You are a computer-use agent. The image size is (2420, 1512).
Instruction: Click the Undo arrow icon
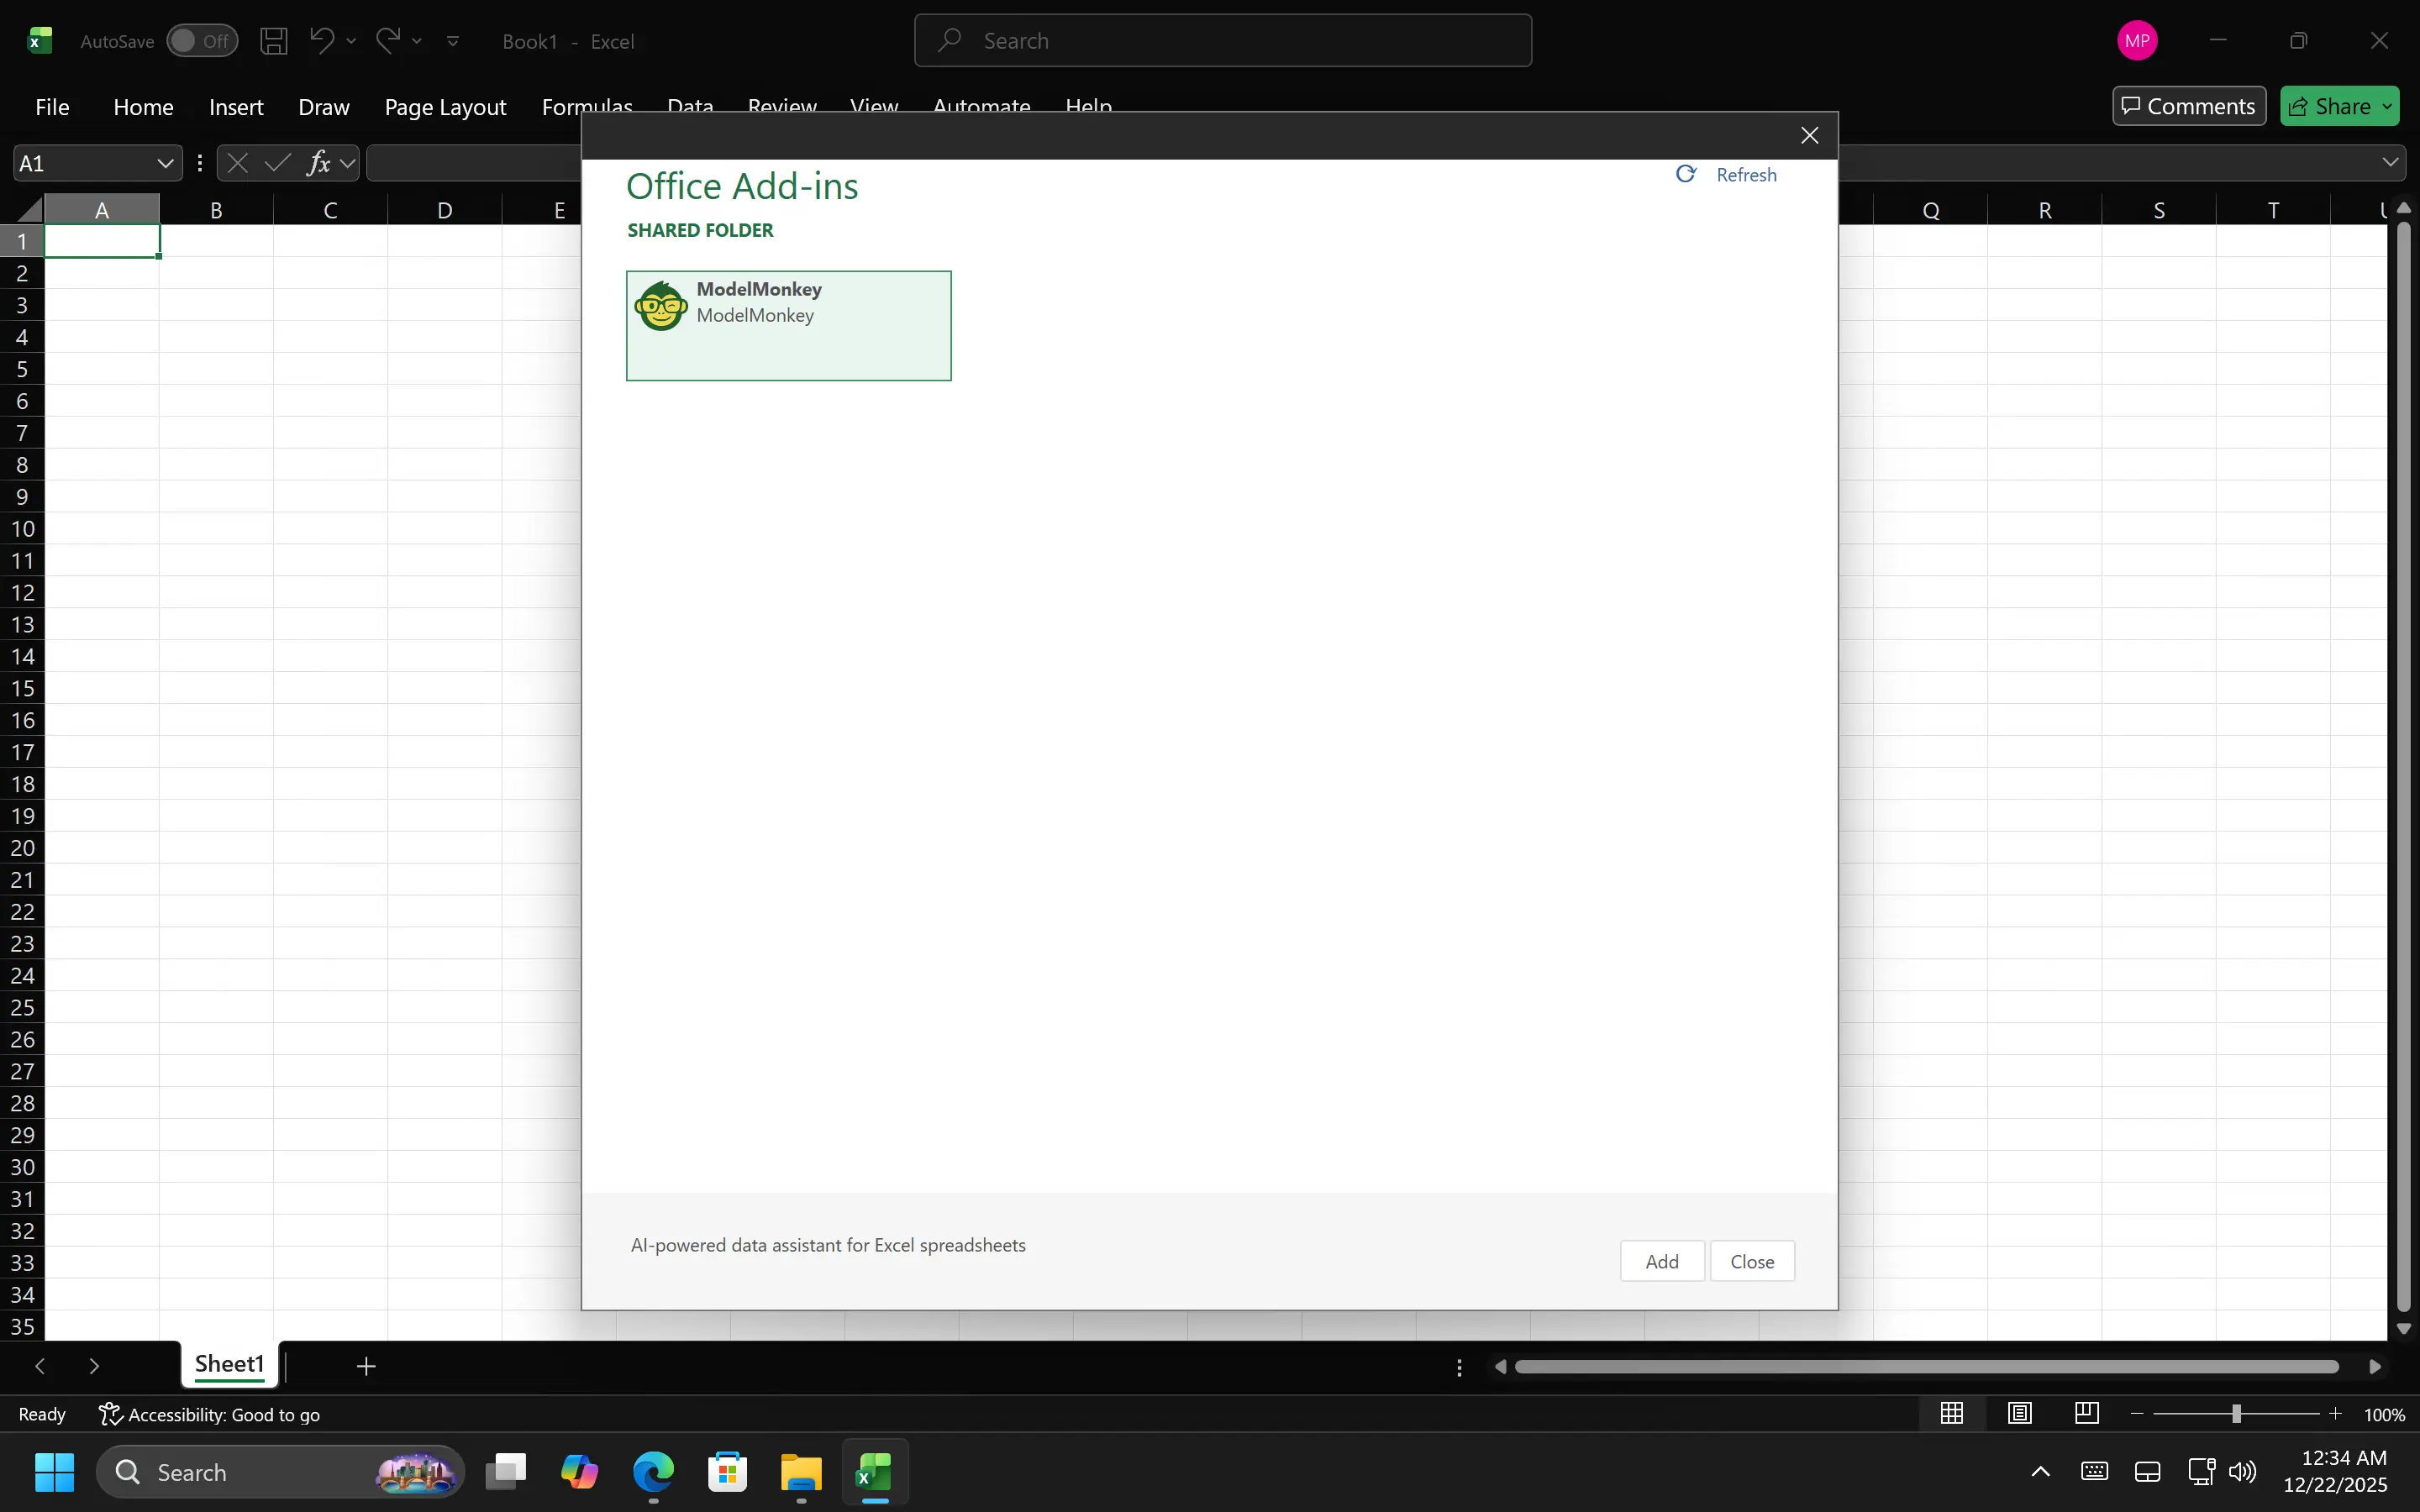click(321, 41)
